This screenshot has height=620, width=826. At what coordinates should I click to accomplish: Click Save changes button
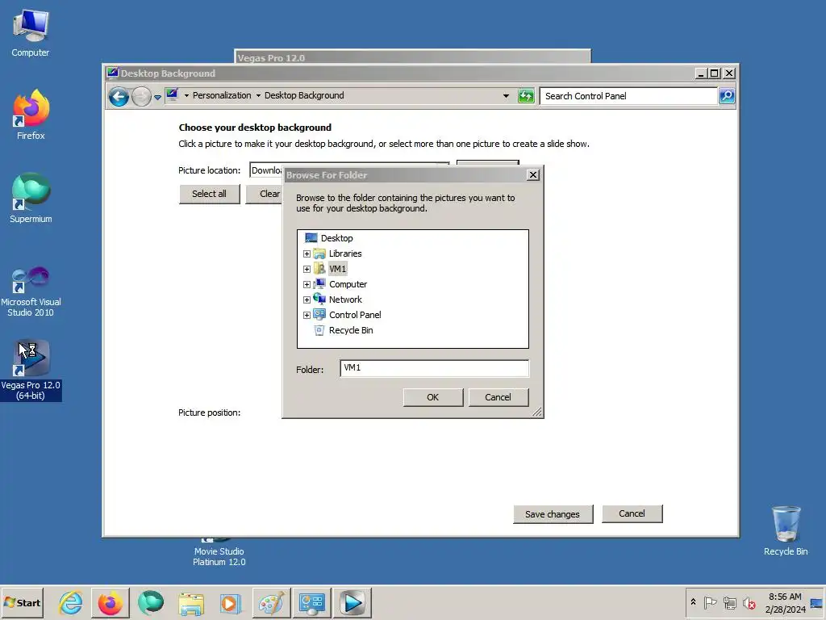click(553, 514)
